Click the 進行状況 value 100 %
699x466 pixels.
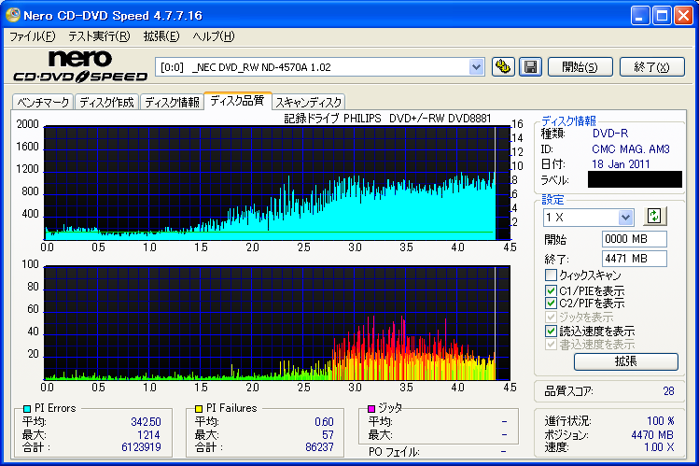pyautogui.click(x=661, y=421)
